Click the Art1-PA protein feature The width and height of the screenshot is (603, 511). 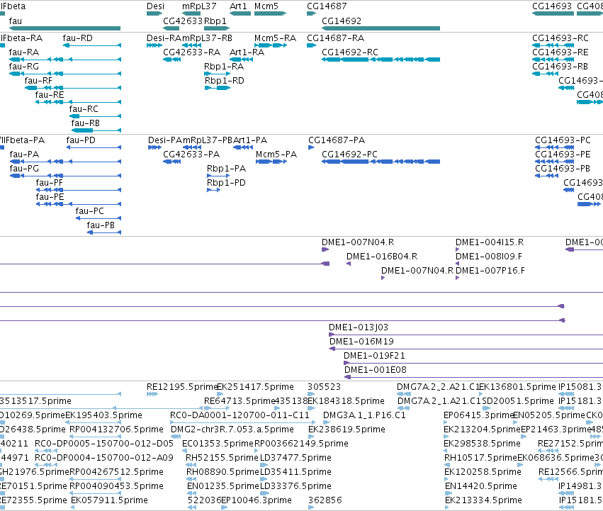pos(243,147)
